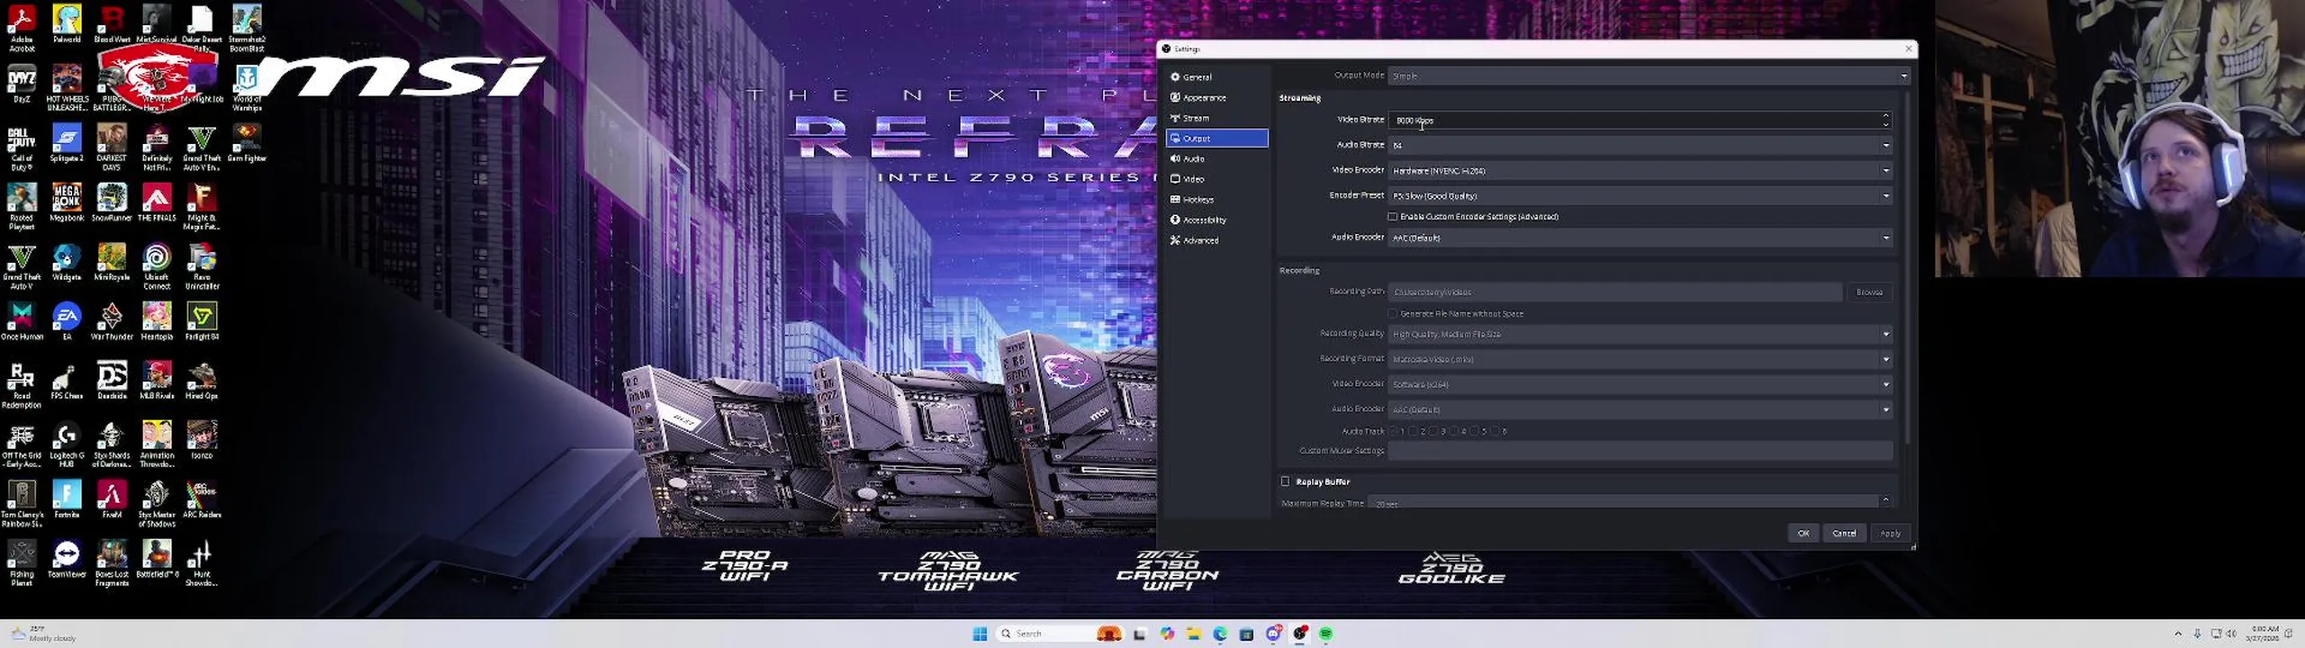Open the Appearance settings section
This screenshot has width=2305, height=648.
pyautogui.click(x=1217, y=97)
